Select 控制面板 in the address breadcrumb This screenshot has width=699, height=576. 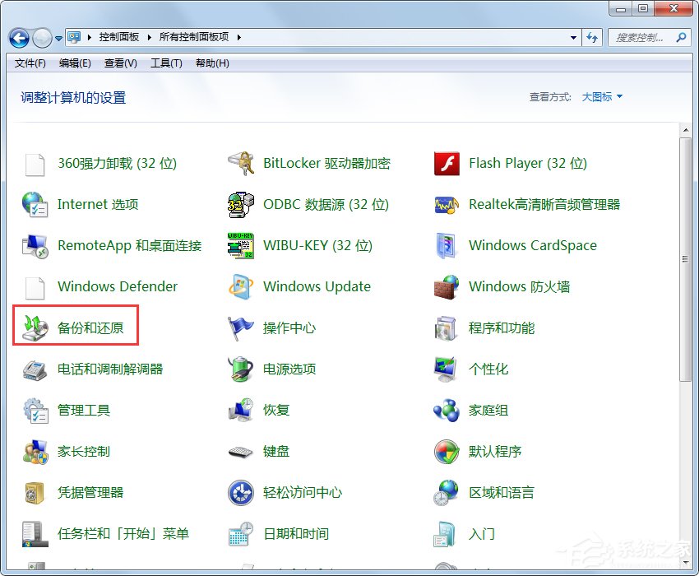tap(119, 37)
